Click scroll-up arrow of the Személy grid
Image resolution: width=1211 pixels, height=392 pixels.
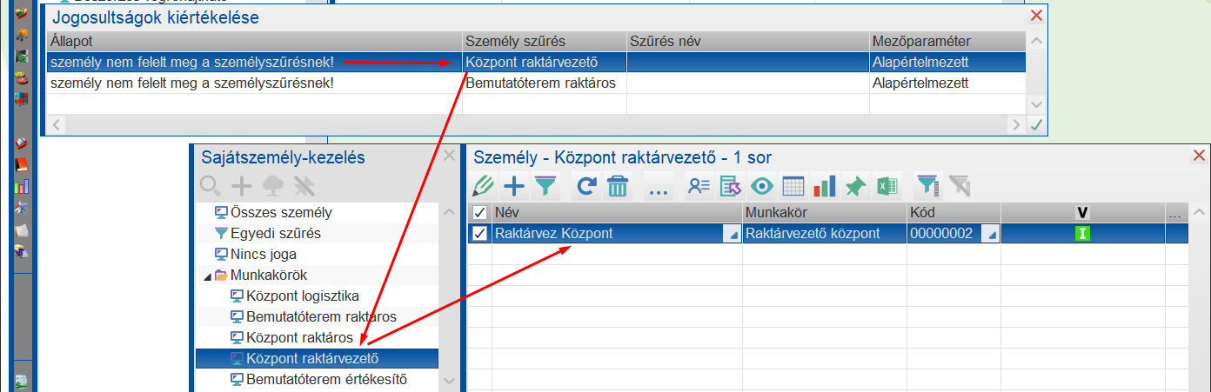click(x=1200, y=212)
